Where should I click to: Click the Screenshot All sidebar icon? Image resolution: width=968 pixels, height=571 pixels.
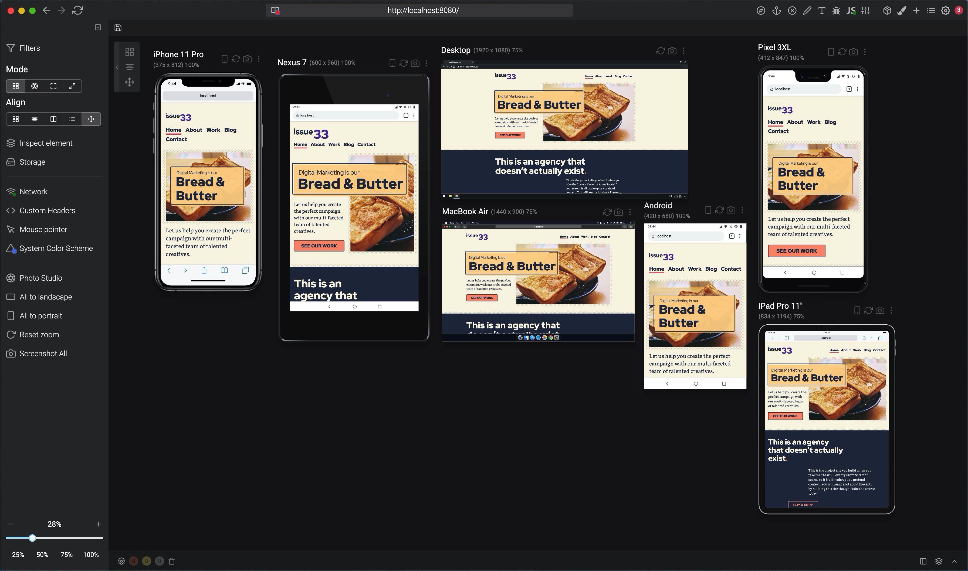click(x=11, y=353)
